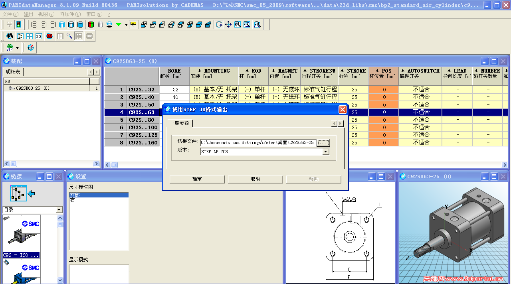Click the greyed connection icon left of traffic light
The height and width of the screenshot is (284, 511).
tap(9, 24)
